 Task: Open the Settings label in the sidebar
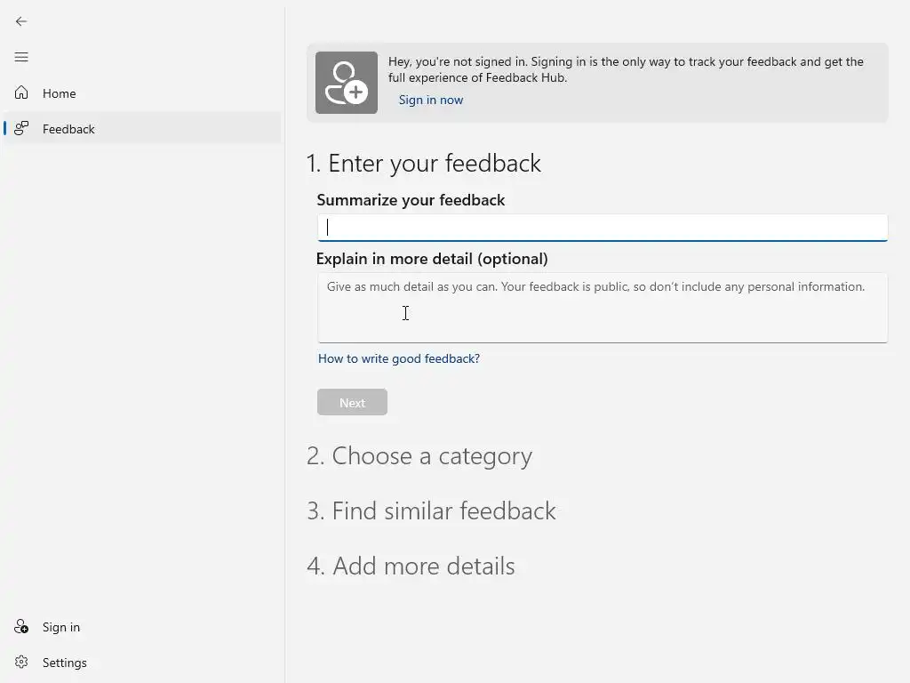coord(65,663)
